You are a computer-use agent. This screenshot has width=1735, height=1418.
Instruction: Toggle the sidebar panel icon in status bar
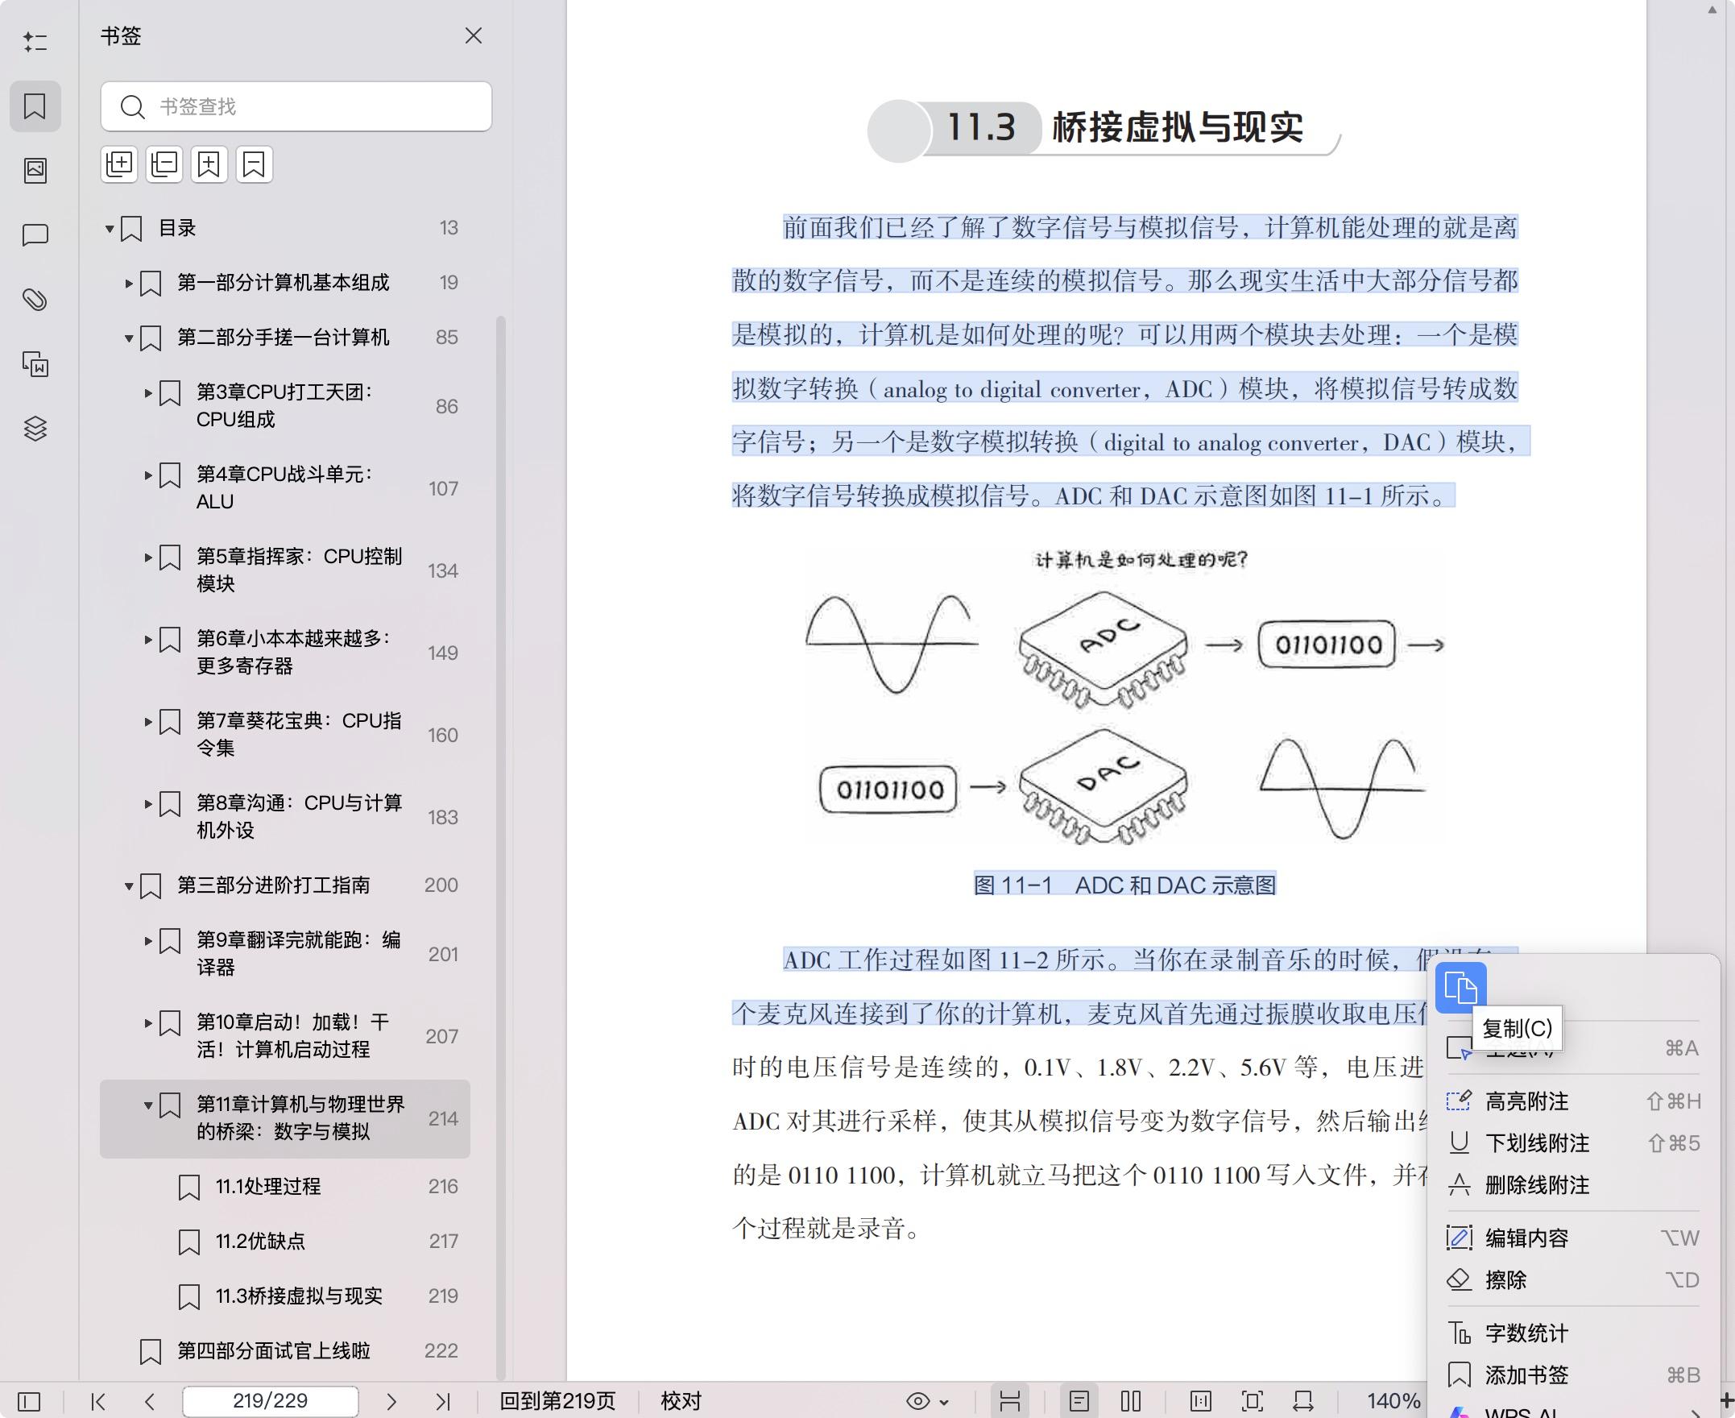(28, 1402)
